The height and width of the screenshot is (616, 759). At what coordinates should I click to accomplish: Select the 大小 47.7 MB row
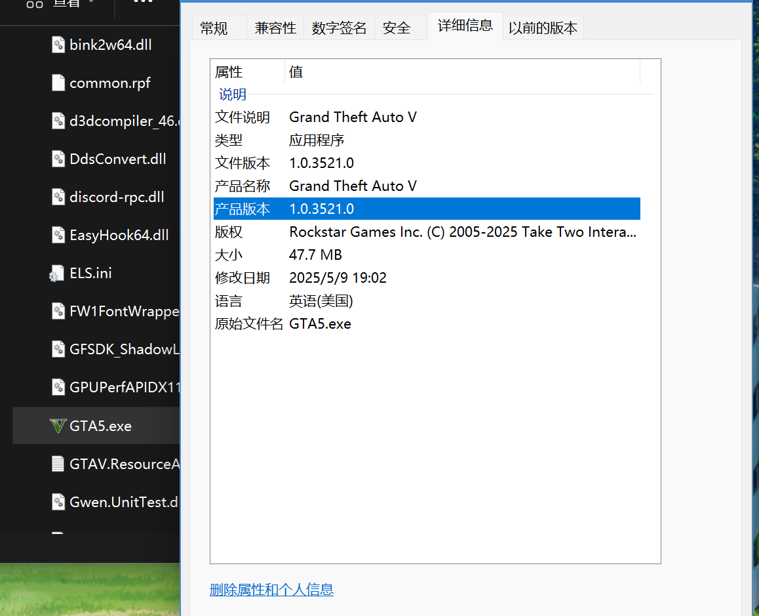(427, 255)
